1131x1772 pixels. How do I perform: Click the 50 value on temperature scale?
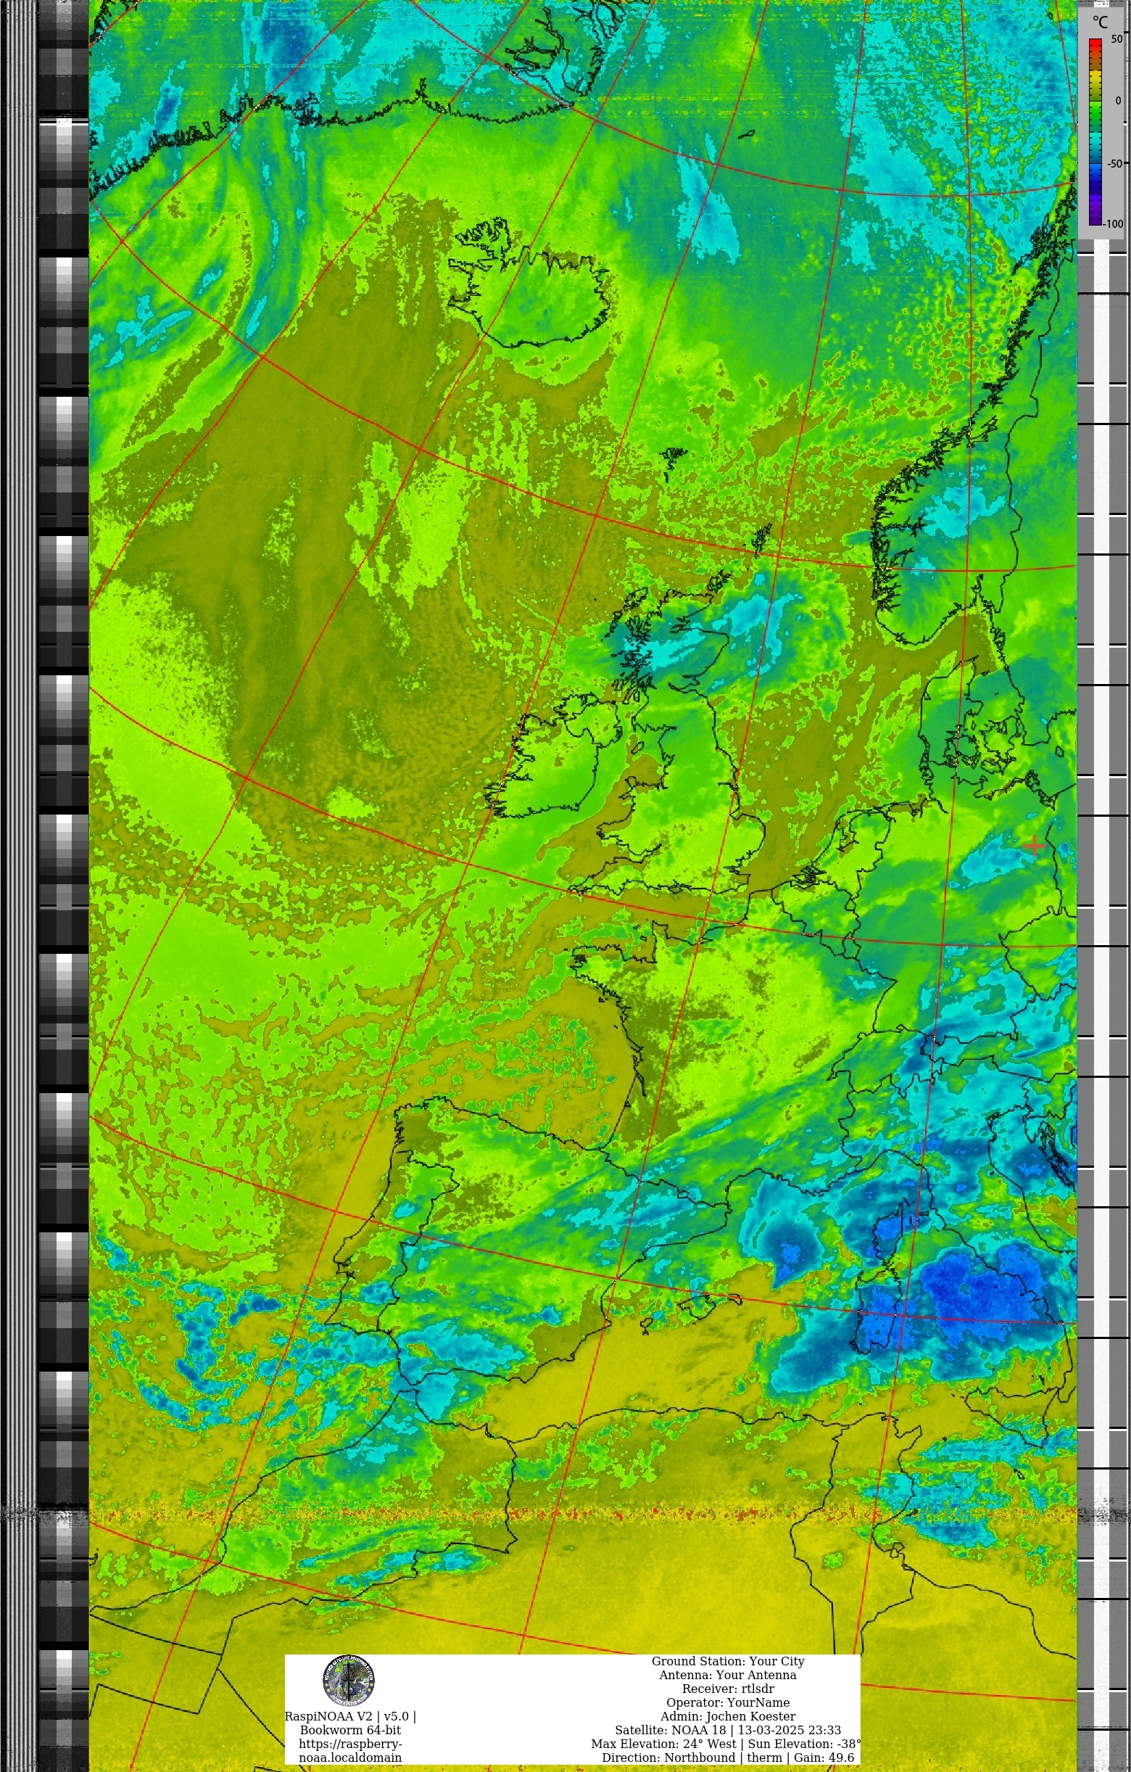[x=1116, y=39]
